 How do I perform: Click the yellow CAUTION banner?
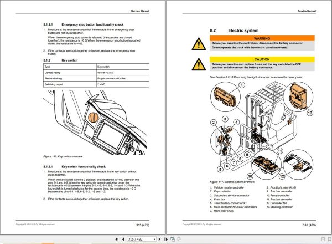coord(262,59)
